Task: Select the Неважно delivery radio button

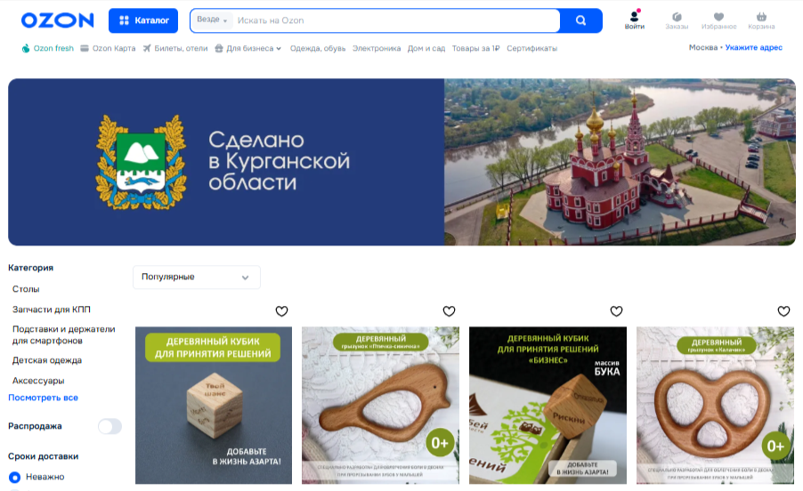Action: click(15, 477)
